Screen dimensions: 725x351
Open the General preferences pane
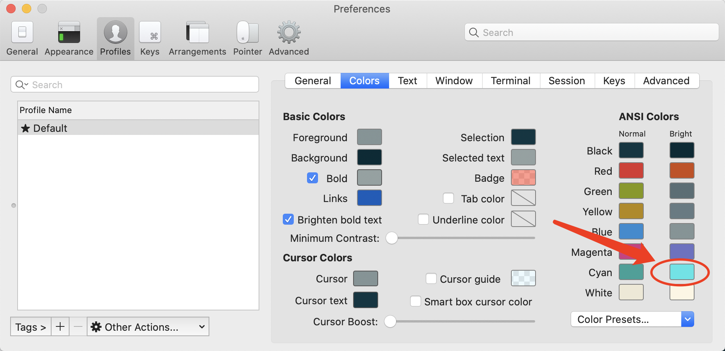(x=22, y=38)
